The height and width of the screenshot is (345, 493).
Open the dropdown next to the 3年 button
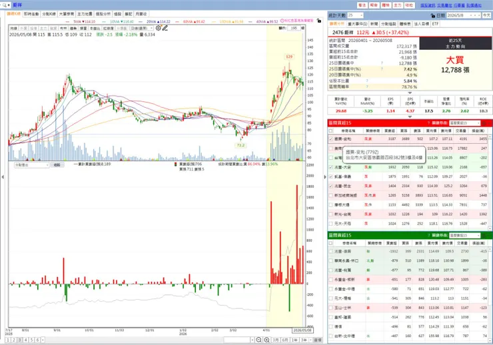coord(311,340)
